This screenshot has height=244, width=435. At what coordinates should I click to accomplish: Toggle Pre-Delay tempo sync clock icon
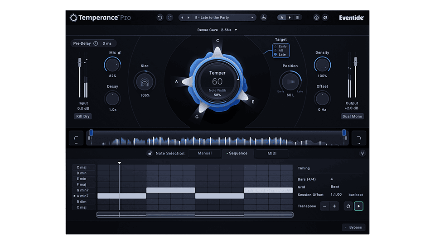pos(96,43)
